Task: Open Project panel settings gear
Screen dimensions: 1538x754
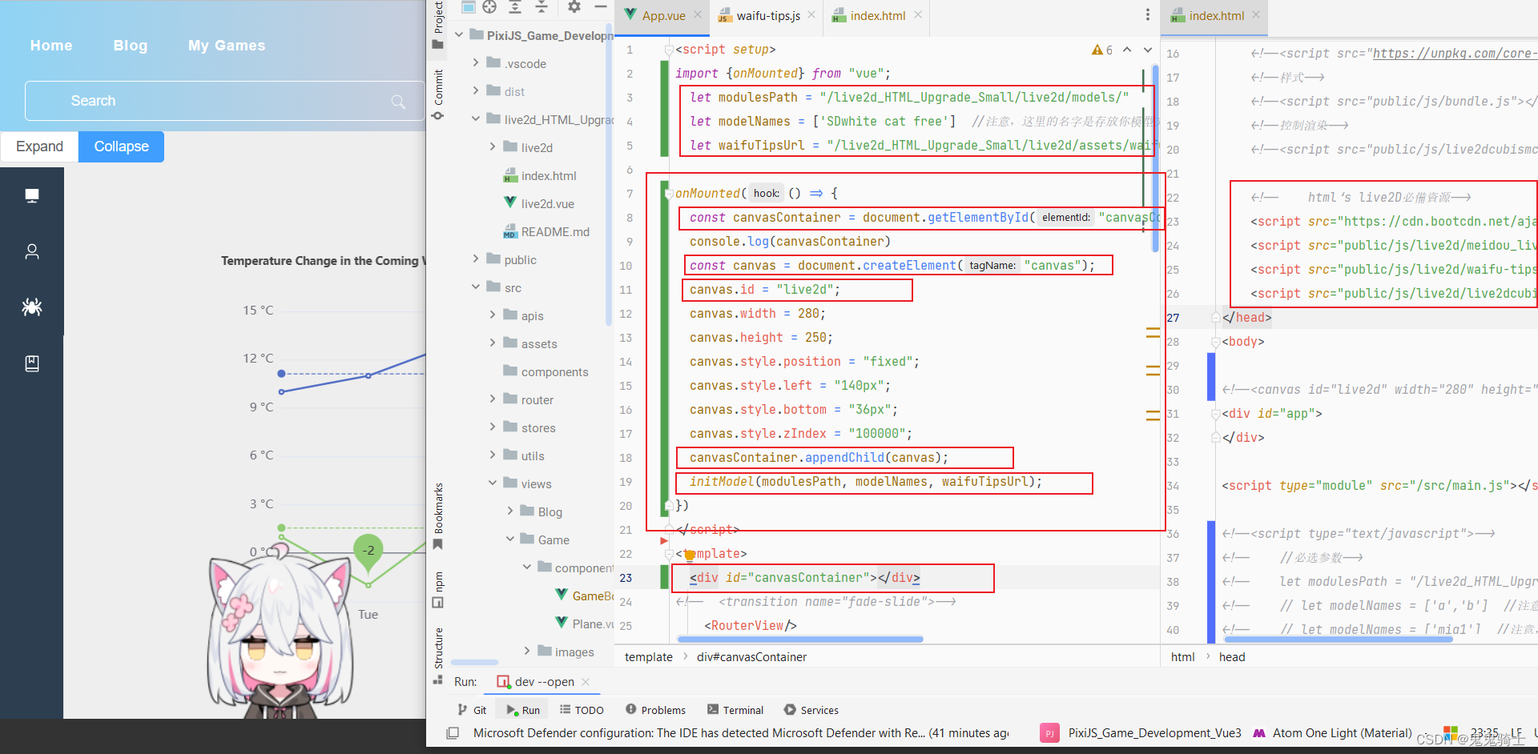Action: click(x=574, y=7)
